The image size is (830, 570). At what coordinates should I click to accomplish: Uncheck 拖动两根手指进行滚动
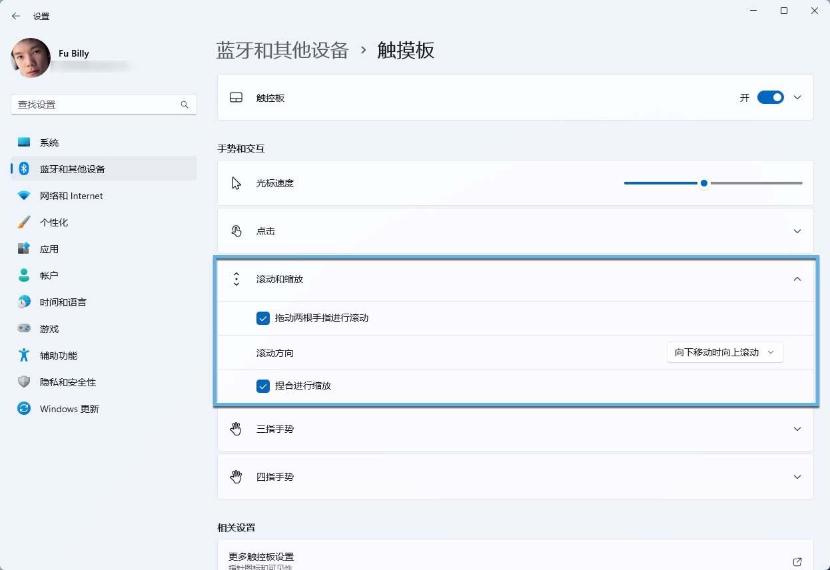(x=263, y=318)
